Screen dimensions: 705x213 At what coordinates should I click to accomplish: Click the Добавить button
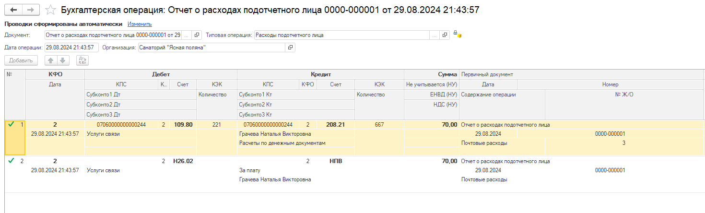click(21, 60)
